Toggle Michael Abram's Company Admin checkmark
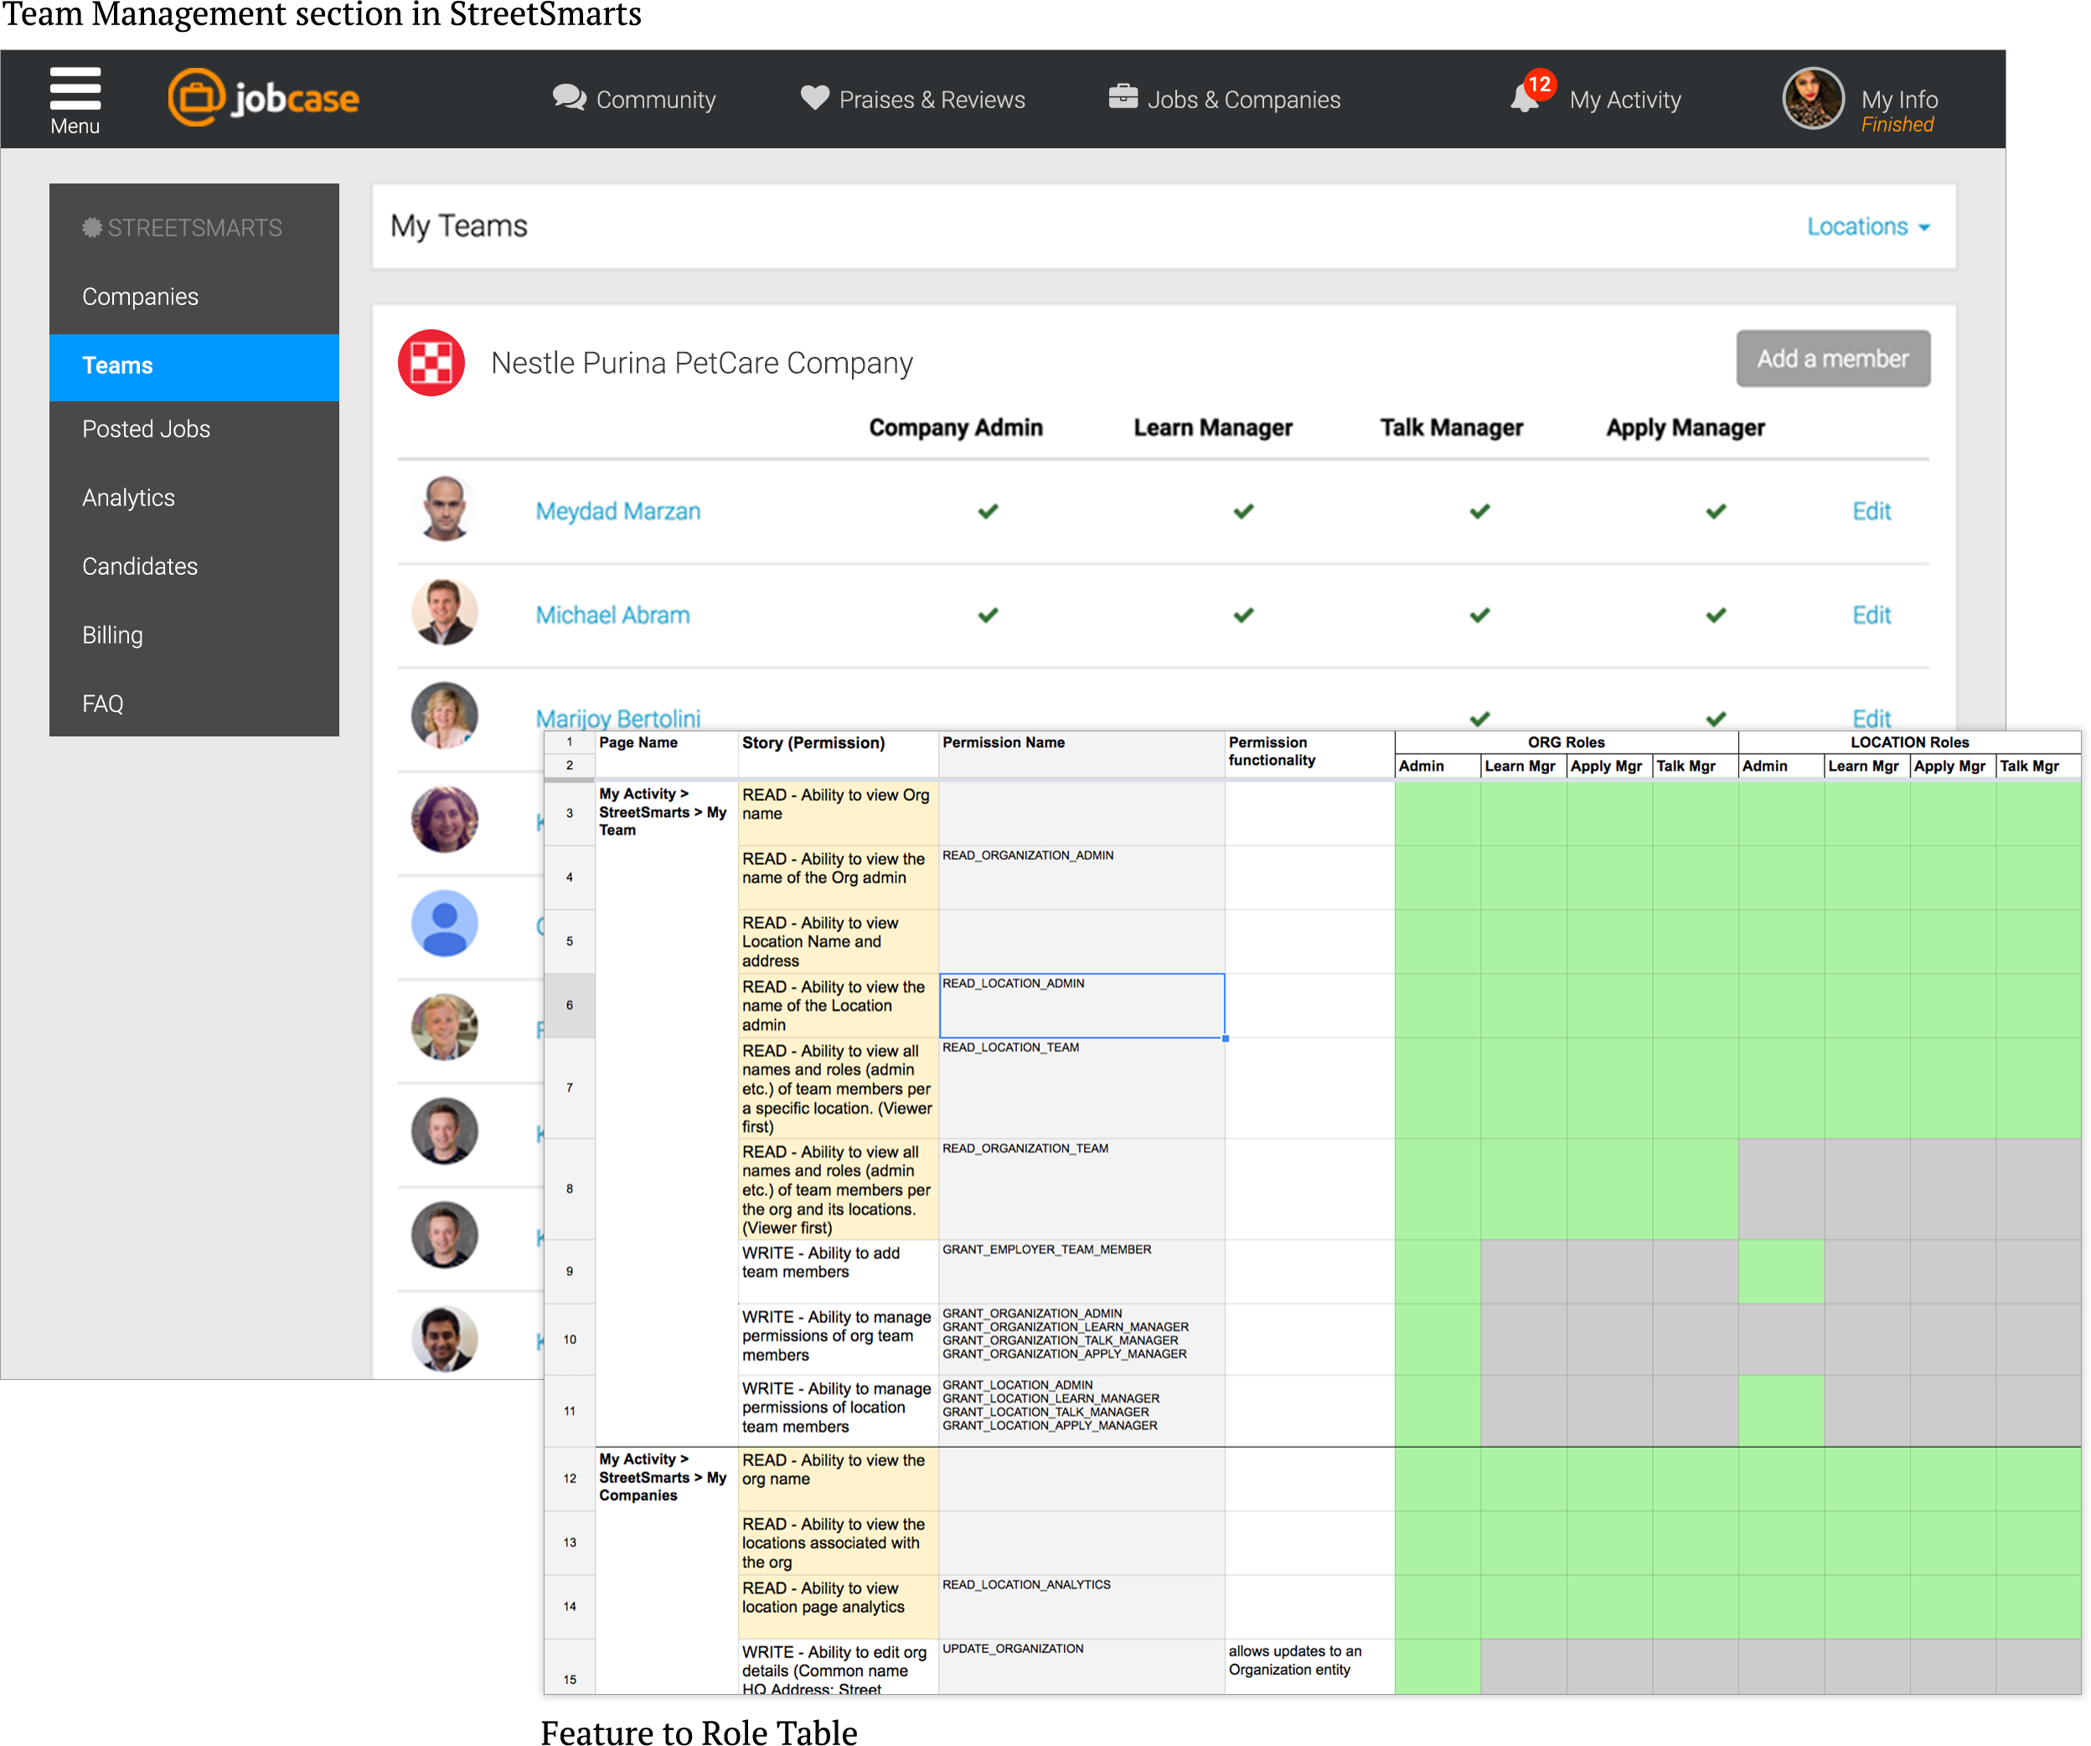Viewport: 2091px width, 1746px height. click(x=988, y=615)
